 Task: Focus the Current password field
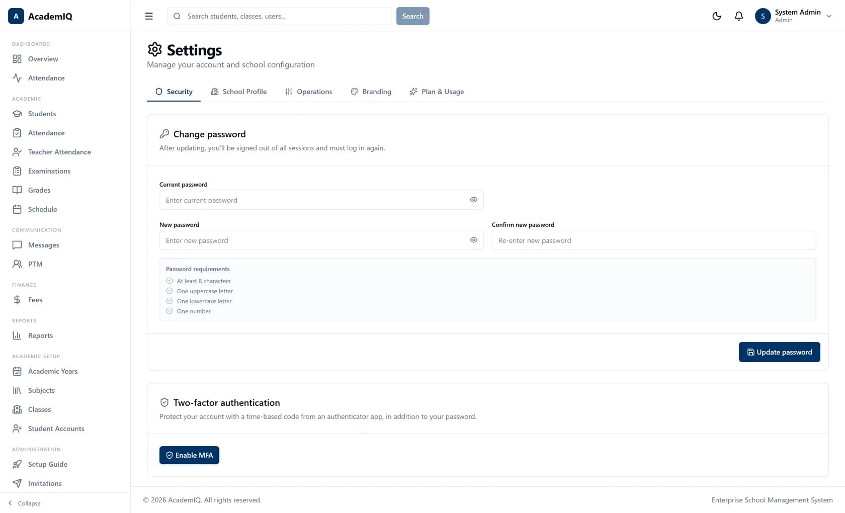pos(321,200)
